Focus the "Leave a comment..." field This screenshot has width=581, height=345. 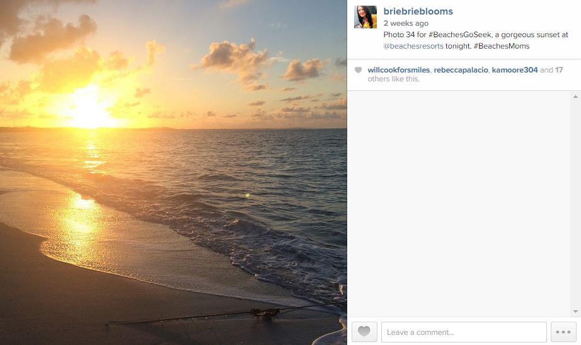pos(463,332)
